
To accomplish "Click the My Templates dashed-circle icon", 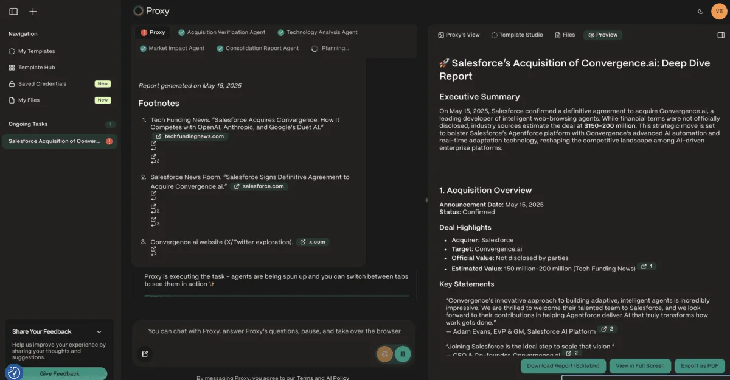I will click(12, 51).
